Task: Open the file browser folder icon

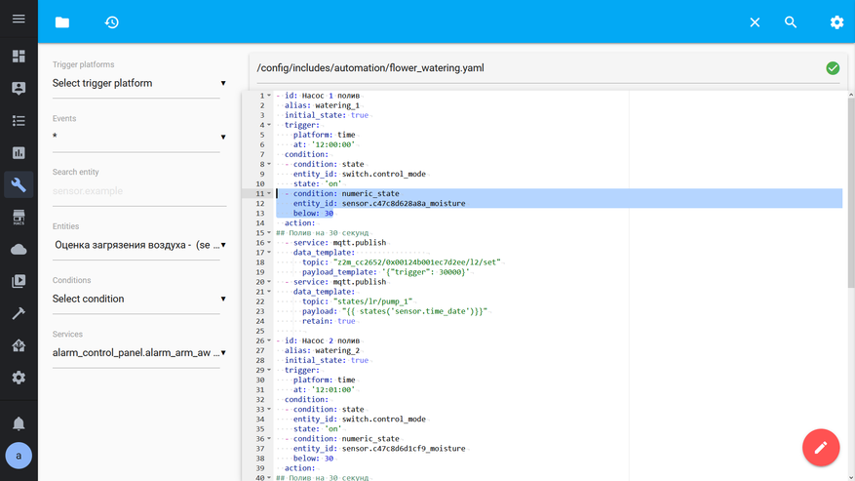Action: pyautogui.click(x=62, y=22)
